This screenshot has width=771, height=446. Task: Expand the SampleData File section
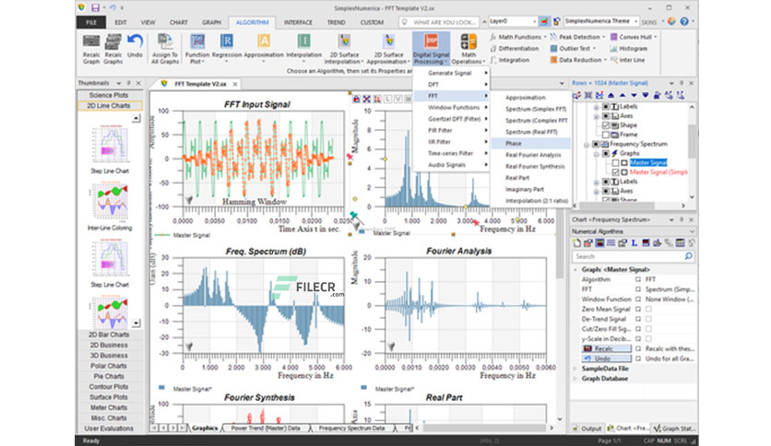click(575, 369)
